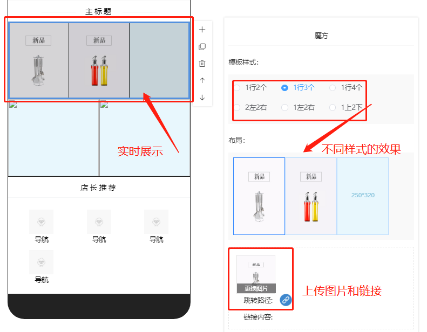The image size is (427, 332).
Task: Select the 250*320 empty layout cell
Action: point(363,196)
